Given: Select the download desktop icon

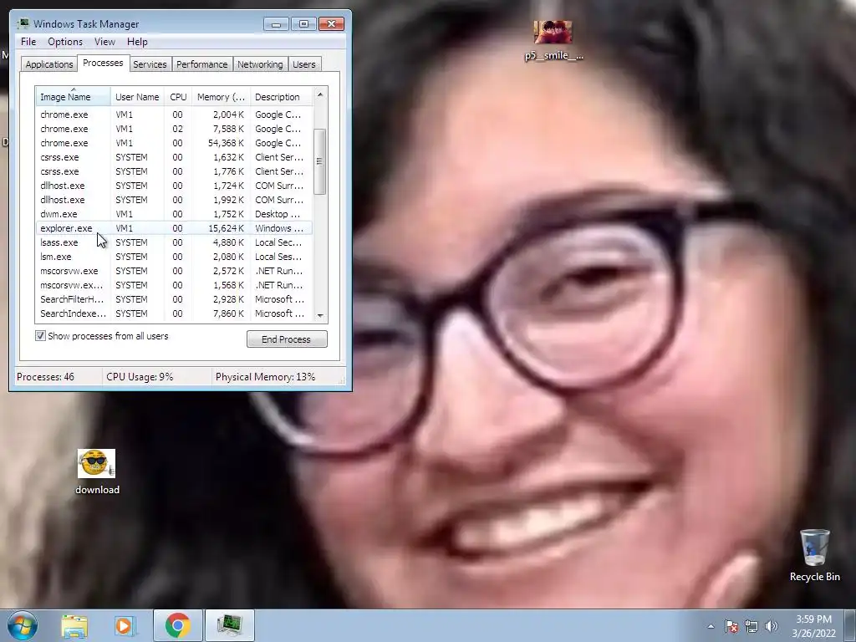Looking at the screenshot, I should click(x=97, y=471).
